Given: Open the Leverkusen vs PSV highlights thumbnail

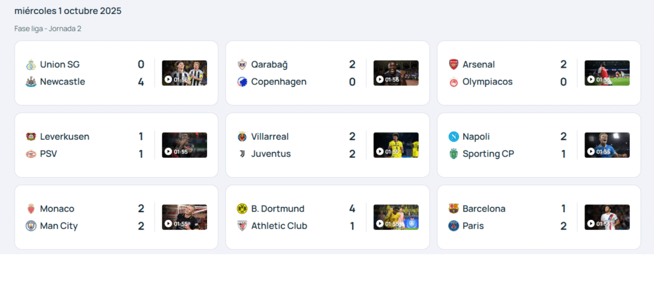Looking at the screenshot, I should [x=184, y=145].
